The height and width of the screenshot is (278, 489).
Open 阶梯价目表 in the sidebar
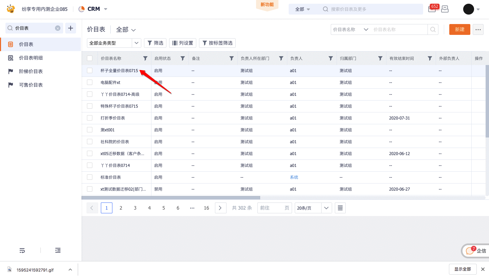40,71
